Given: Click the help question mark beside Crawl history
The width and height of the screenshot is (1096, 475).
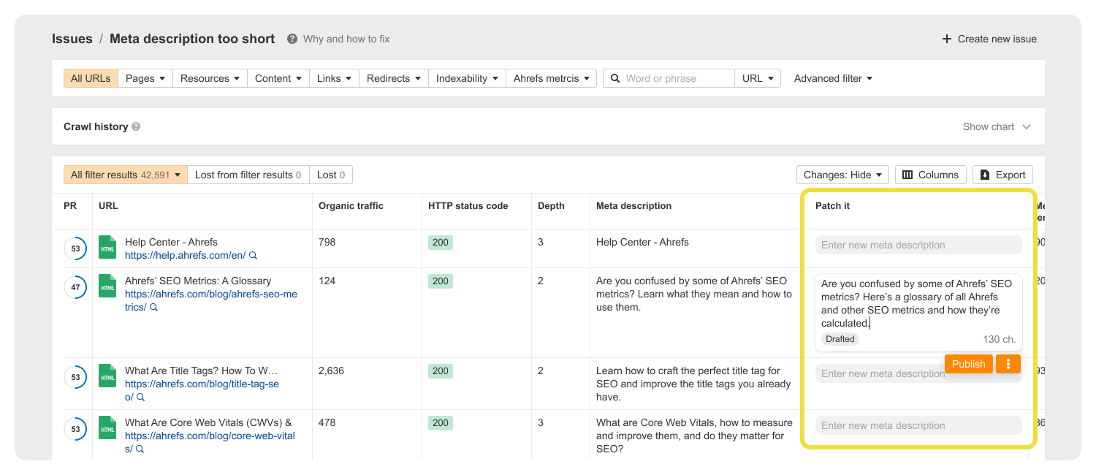Looking at the screenshot, I should [x=136, y=126].
